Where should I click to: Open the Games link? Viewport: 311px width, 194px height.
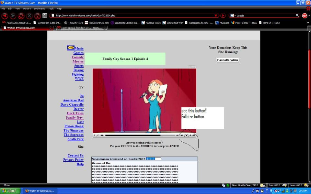78,53
